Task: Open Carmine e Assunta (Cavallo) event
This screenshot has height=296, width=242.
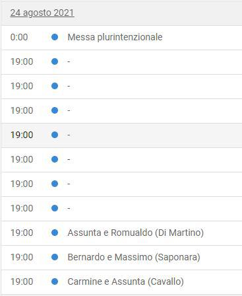Action: 125,281
